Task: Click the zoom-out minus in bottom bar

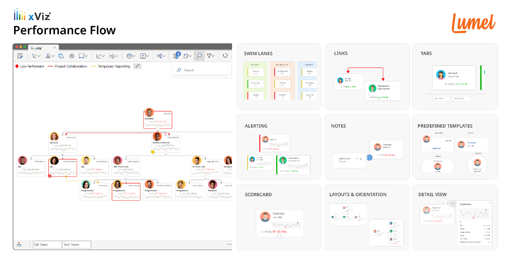Action: click(x=229, y=244)
